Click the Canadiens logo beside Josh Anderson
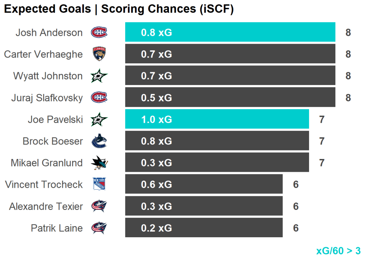This screenshot has height=260, width=365. (99, 33)
